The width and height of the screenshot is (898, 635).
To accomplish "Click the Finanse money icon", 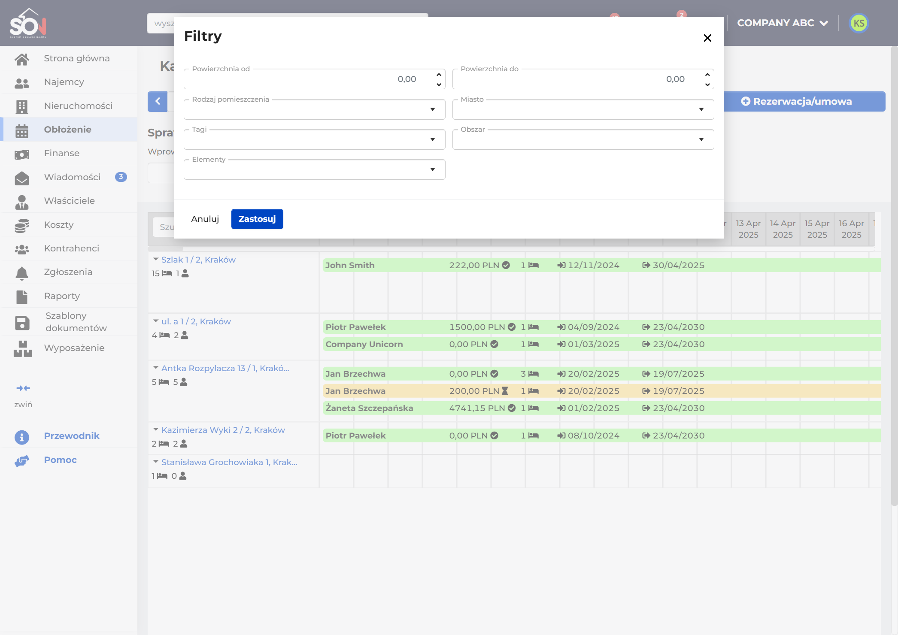I will (22, 154).
